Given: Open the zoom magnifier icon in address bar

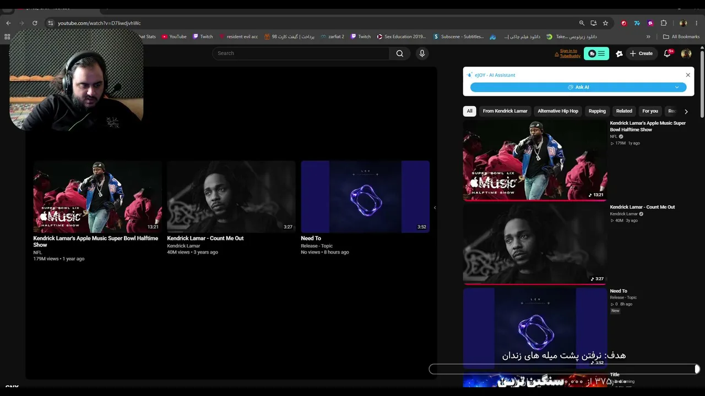Looking at the screenshot, I should coord(582,23).
